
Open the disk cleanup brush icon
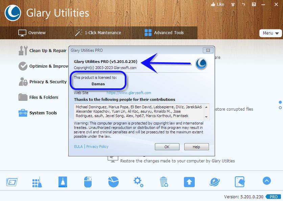(63, 182)
